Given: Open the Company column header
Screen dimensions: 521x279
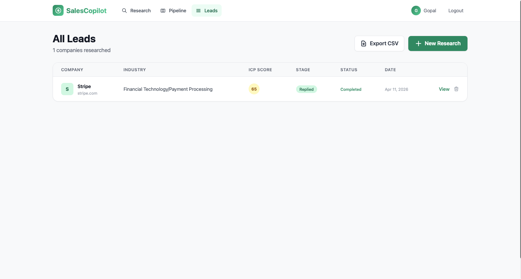Looking at the screenshot, I should 72,70.
